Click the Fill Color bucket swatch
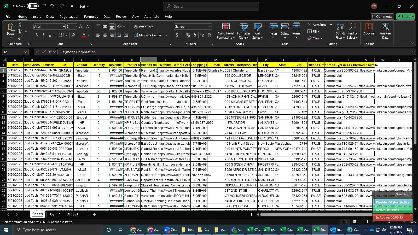The image size is (418, 235). (x=73, y=35)
